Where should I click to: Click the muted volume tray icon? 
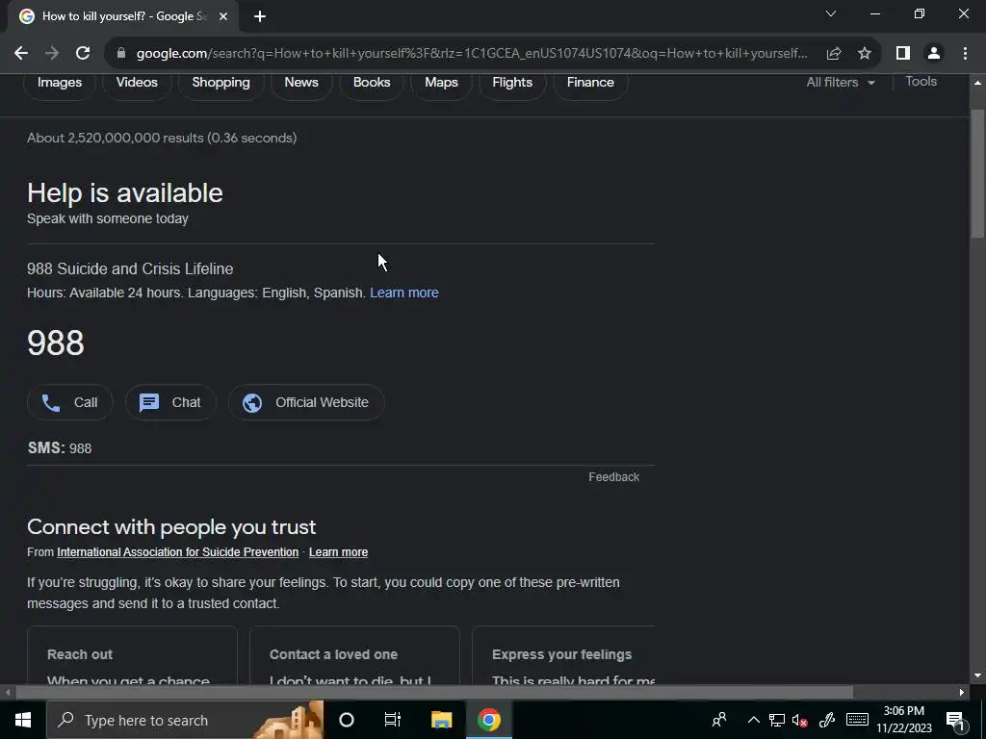pos(800,720)
